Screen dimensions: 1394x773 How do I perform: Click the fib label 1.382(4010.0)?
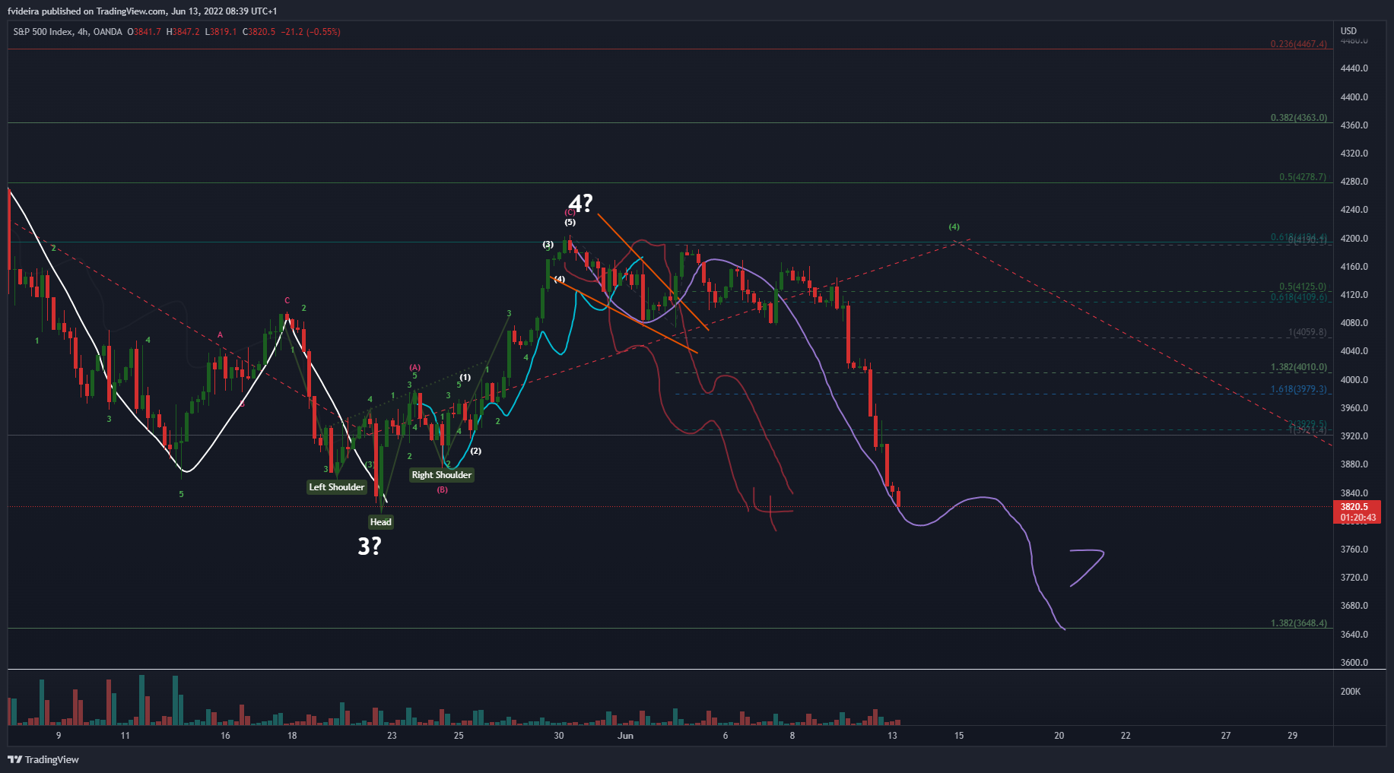coord(1298,367)
